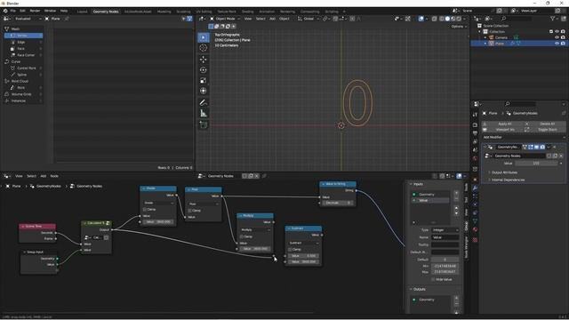Click the Viewport Vis button
This screenshot has height=320, width=569.
coord(502,130)
